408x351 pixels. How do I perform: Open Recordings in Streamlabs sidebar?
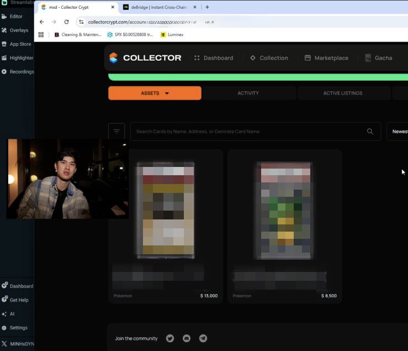(18, 72)
